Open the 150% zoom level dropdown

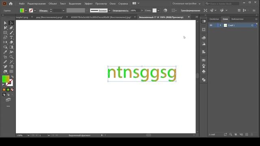coord(28,135)
